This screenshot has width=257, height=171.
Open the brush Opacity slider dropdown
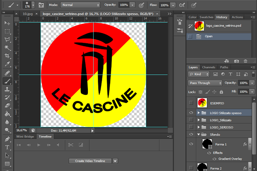[x=132, y=5]
